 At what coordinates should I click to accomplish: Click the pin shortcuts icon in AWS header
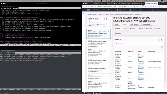tap(127, 10)
